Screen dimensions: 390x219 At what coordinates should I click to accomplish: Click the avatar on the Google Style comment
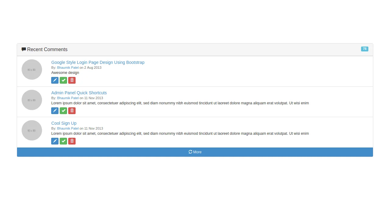tap(32, 69)
